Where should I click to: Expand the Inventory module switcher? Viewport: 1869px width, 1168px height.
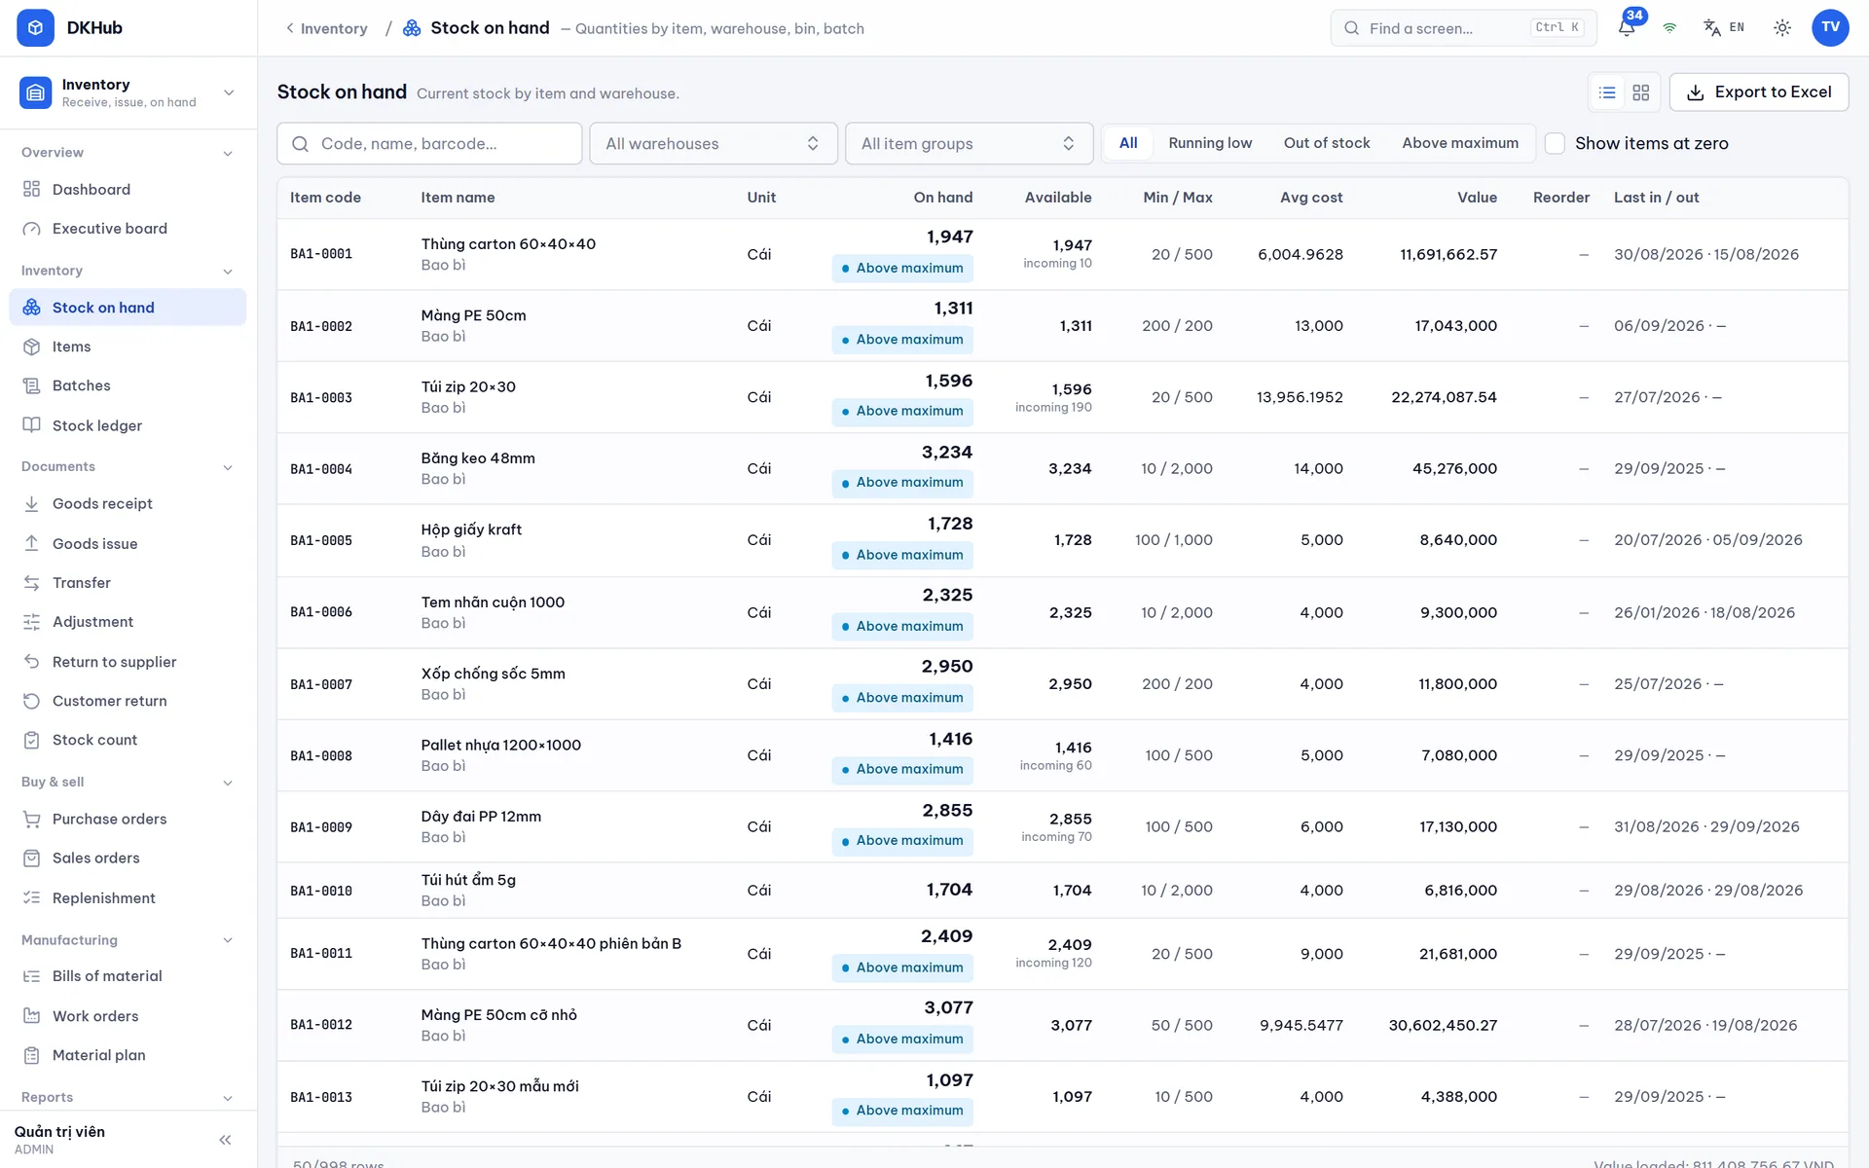pyautogui.click(x=128, y=92)
